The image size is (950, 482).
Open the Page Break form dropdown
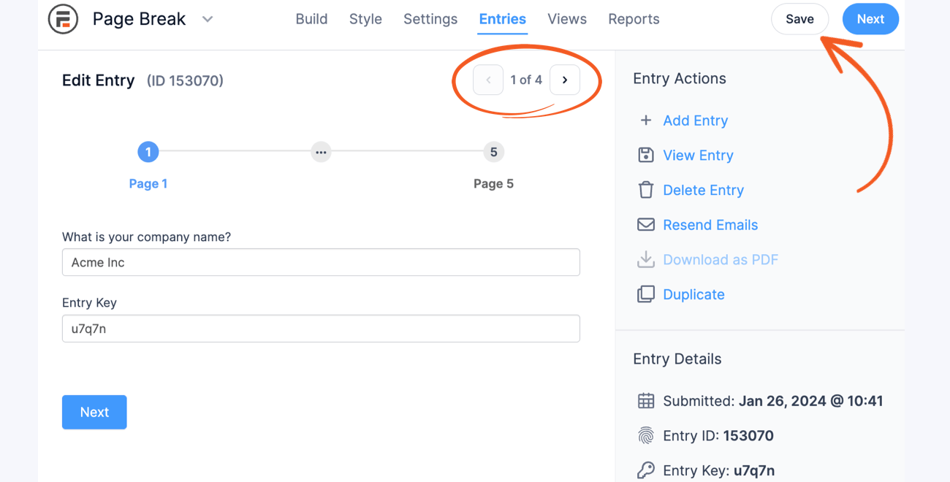pyautogui.click(x=207, y=19)
